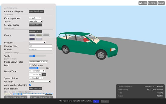Click the Open Full Map button
Viewport: 166px width, 104px height.
pyautogui.click(x=35, y=88)
